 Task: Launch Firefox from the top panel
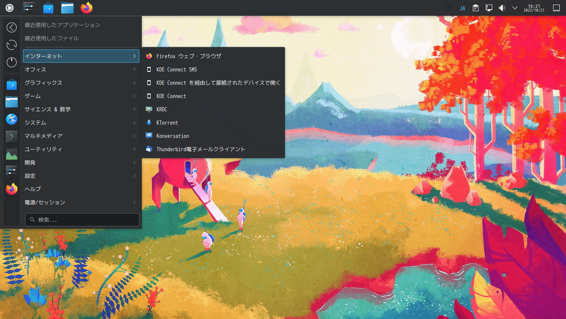coord(87,8)
